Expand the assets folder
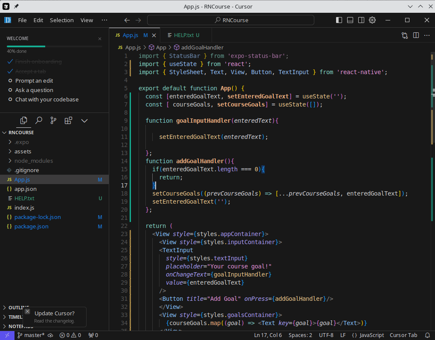 click(x=23, y=151)
